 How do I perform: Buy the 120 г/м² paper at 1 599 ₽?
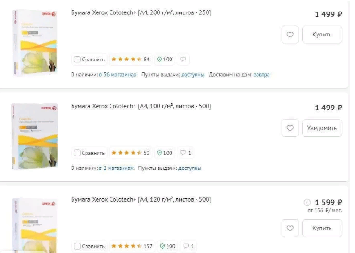pos(322,228)
